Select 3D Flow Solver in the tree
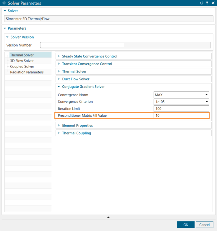Image resolution: width=217 pixels, height=231 pixels. tap(22, 61)
